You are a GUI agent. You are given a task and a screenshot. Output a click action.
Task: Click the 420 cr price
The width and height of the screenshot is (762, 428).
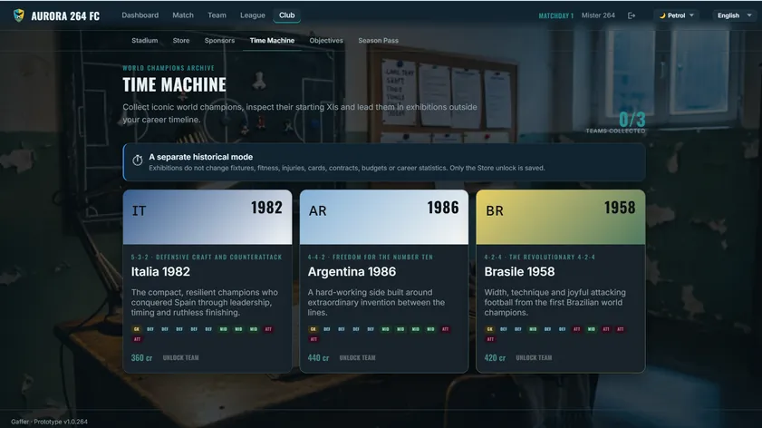pyautogui.click(x=495, y=357)
